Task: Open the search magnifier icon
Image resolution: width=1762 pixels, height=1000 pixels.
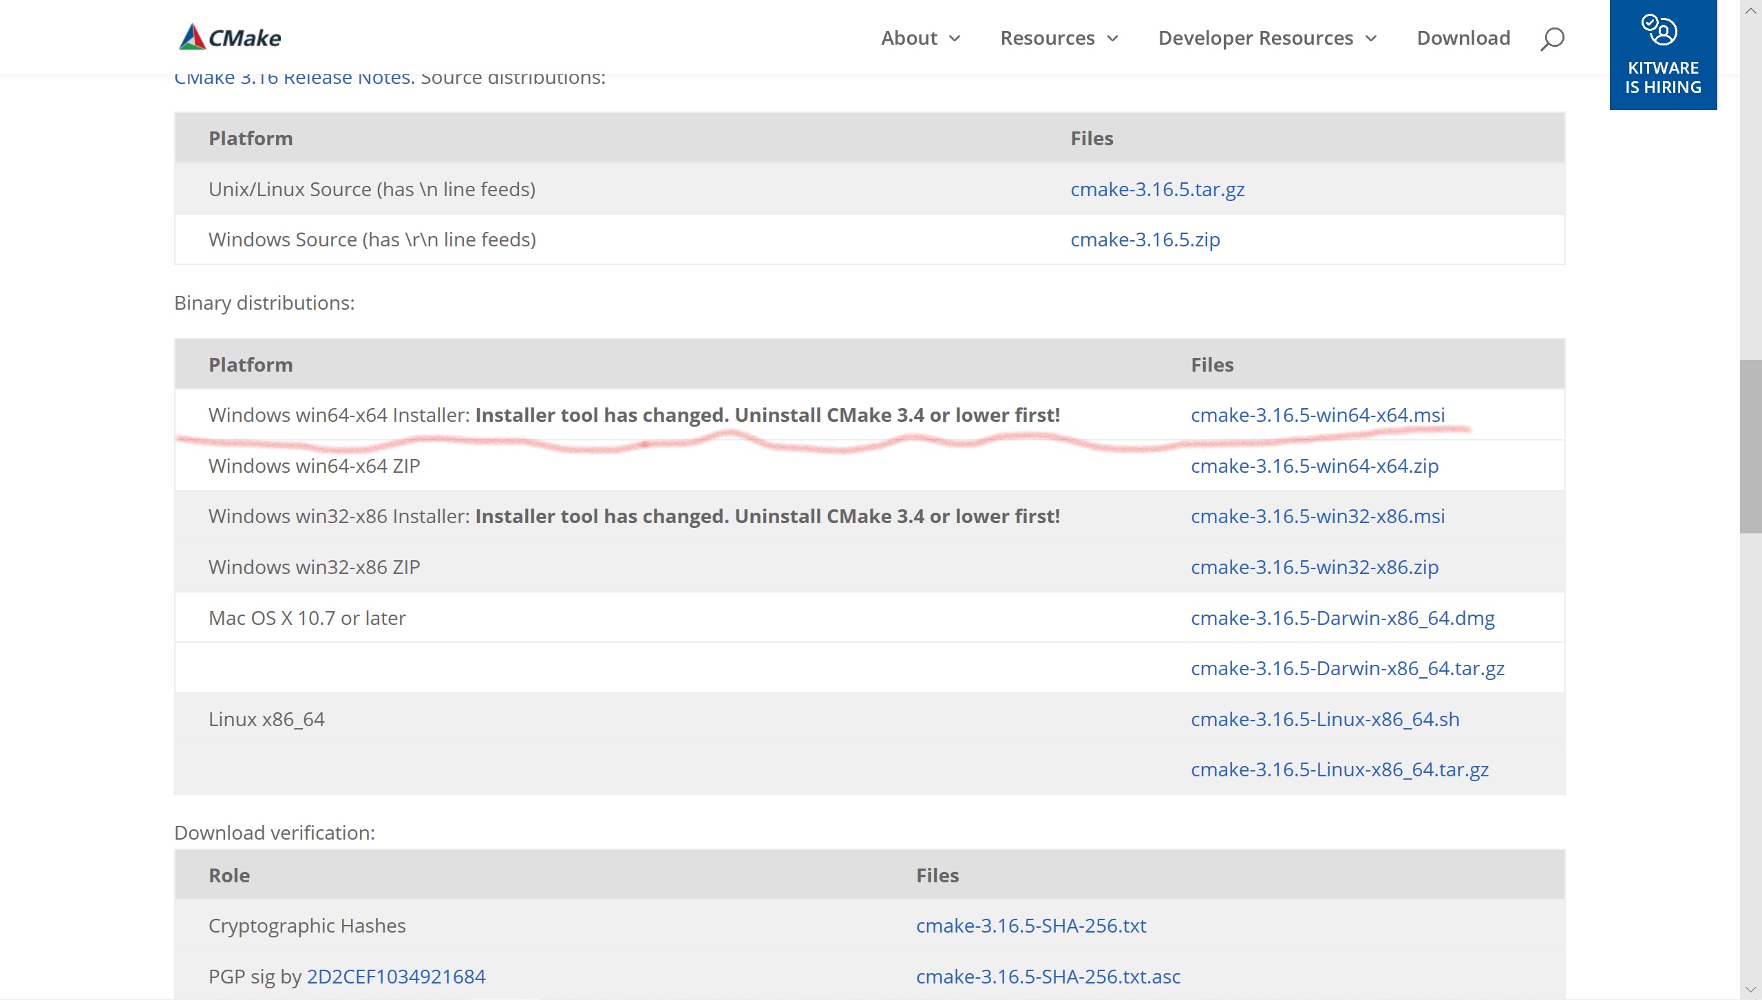Action: pyautogui.click(x=1551, y=38)
